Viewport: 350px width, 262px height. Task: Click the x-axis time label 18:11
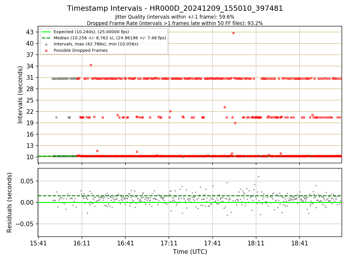tap(256, 243)
